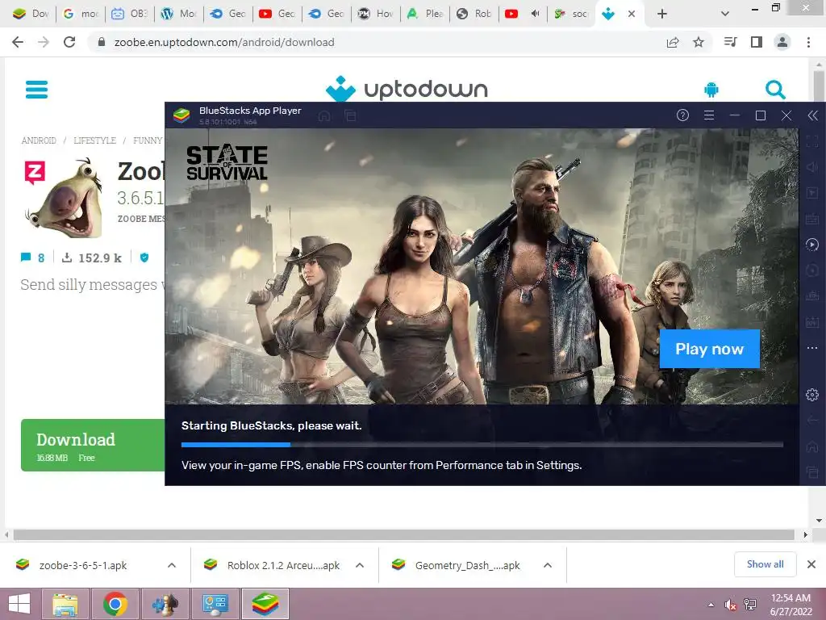This screenshot has height=620, width=826.
Task: Expand Chrome tab search dropdown
Action: click(725, 14)
